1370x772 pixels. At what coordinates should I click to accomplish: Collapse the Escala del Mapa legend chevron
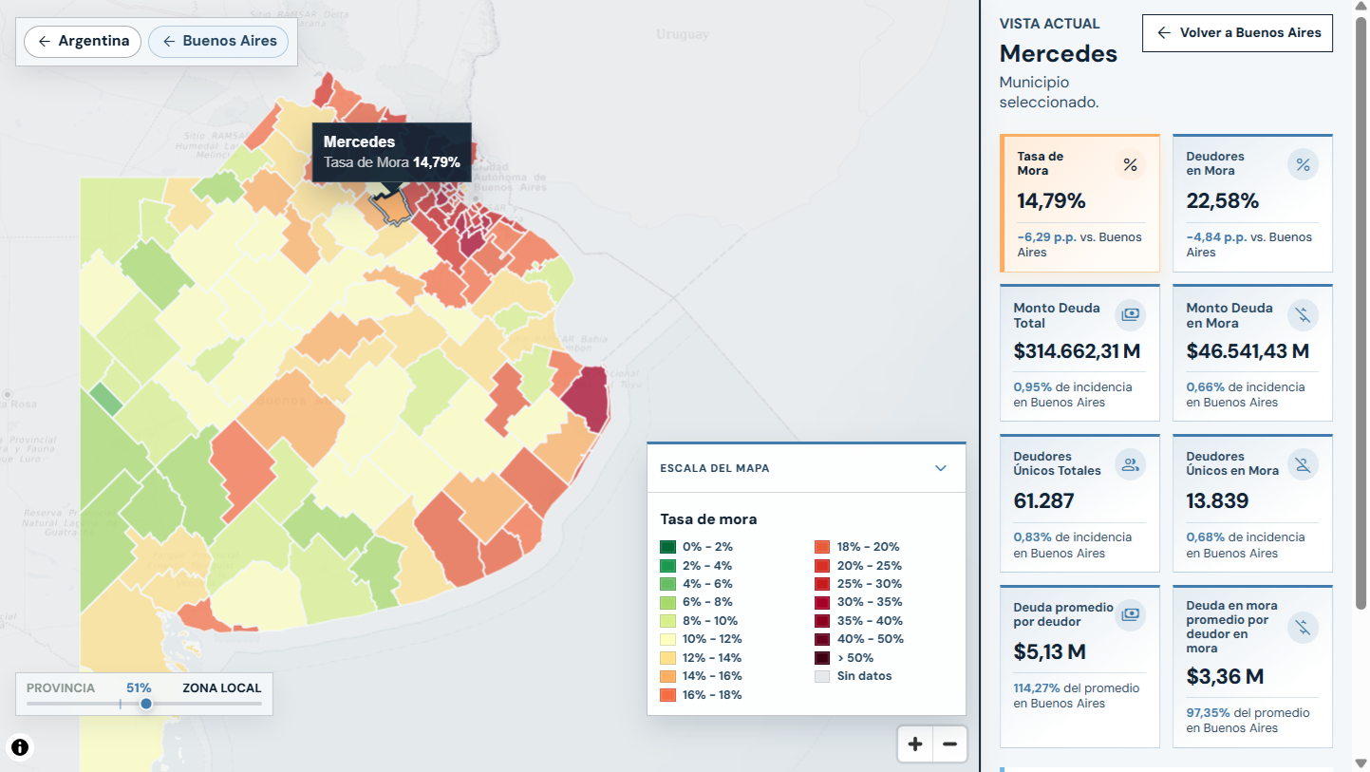coord(941,468)
